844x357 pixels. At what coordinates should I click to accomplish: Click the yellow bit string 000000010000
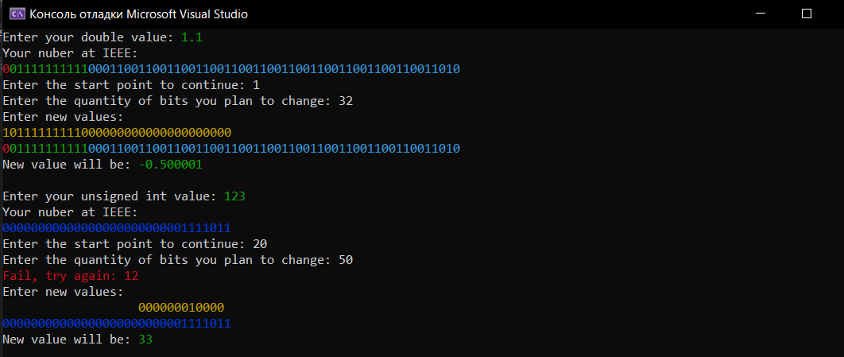(x=181, y=308)
